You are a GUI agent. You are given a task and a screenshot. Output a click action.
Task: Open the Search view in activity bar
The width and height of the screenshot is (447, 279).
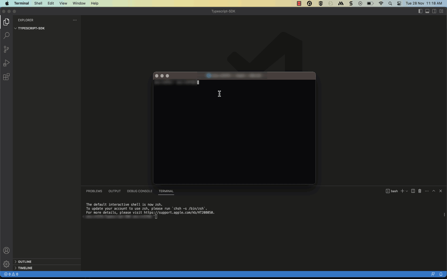coord(6,36)
